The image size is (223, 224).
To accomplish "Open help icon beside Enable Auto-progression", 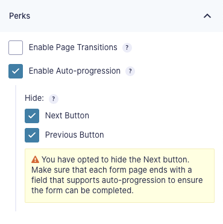I will 130,71.
